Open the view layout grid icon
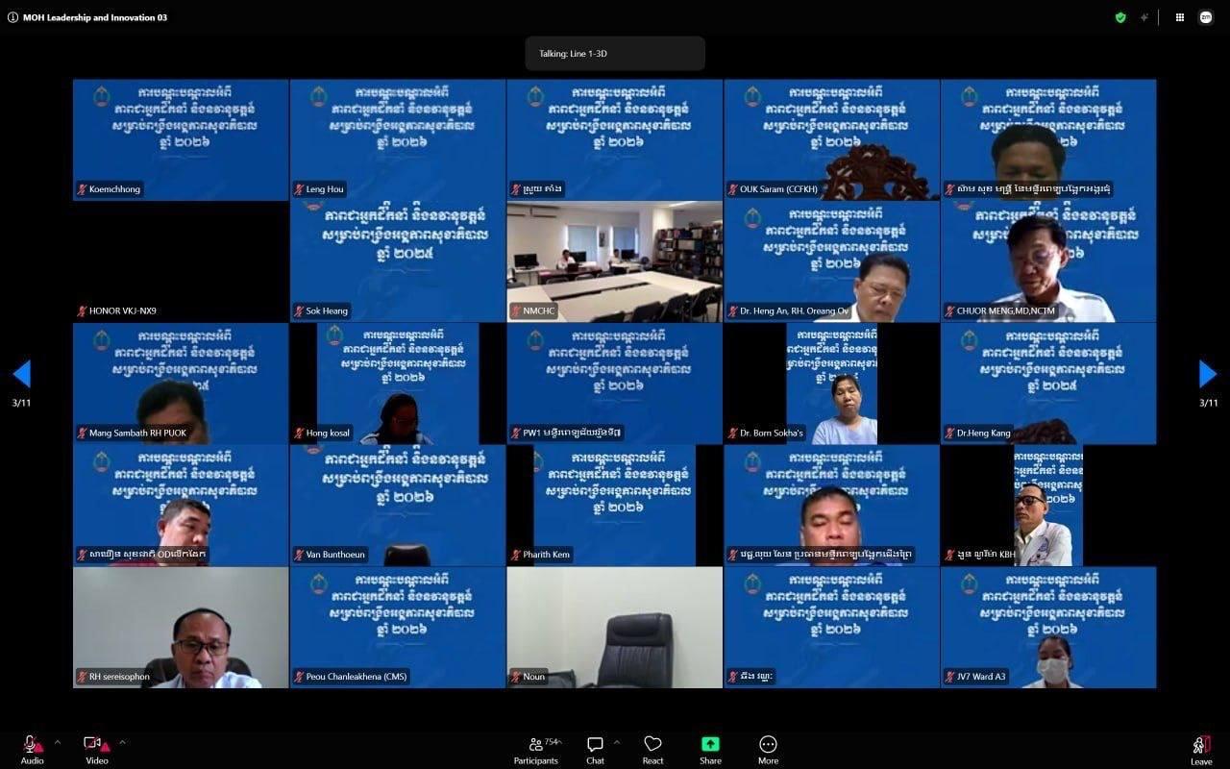Viewport: 1230px width, 769px height. pyautogui.click(x=1179, y=17)
